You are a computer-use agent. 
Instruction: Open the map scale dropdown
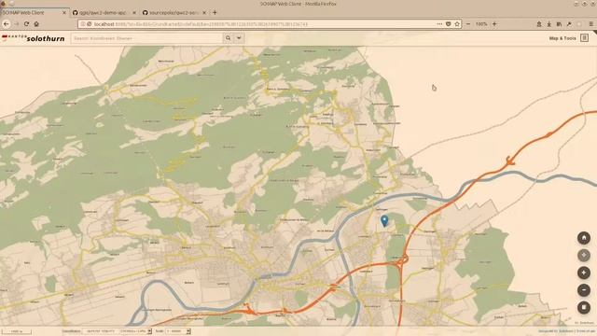pos(178,331)
